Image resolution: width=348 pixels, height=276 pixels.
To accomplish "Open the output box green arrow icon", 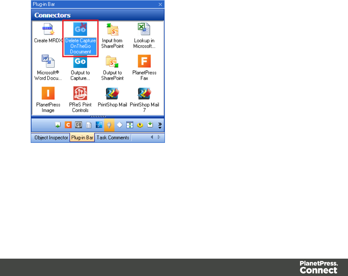I will point(150,125).
